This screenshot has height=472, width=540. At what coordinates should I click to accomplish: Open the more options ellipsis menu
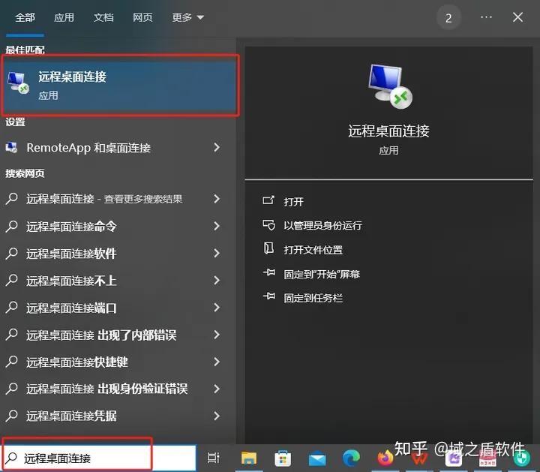click(486, 17)
